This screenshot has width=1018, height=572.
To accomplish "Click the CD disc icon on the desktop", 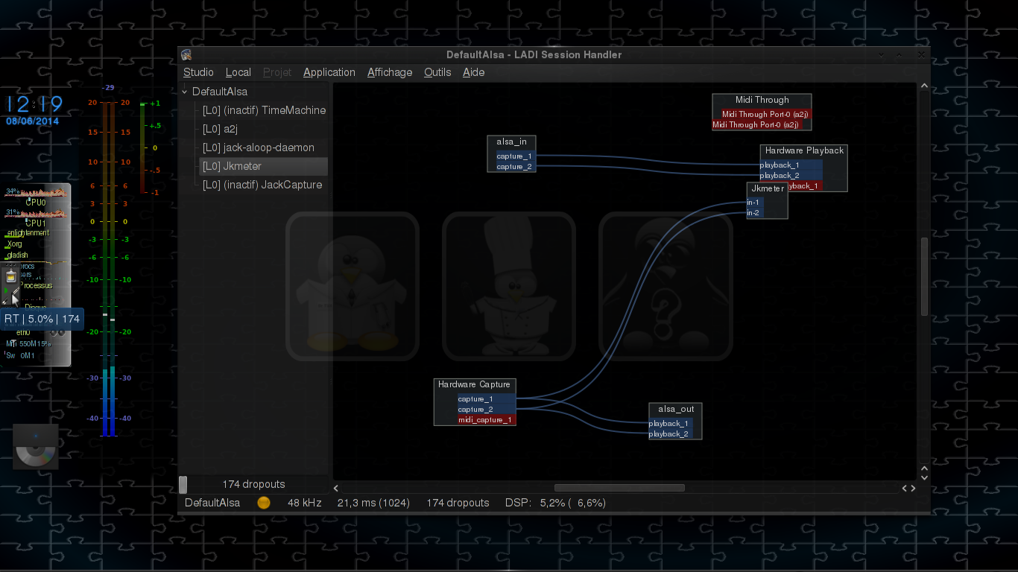I will pos(36,446).
